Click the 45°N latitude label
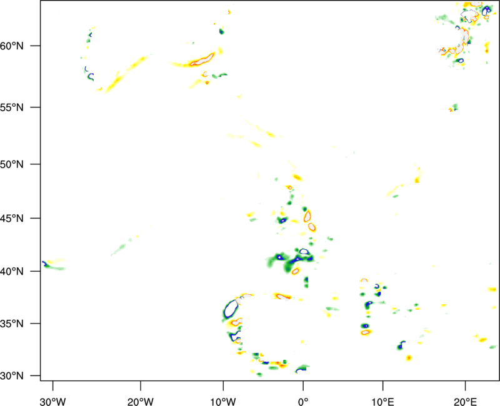The width and height of the screenshot is (500, 406). coord(12,219)
